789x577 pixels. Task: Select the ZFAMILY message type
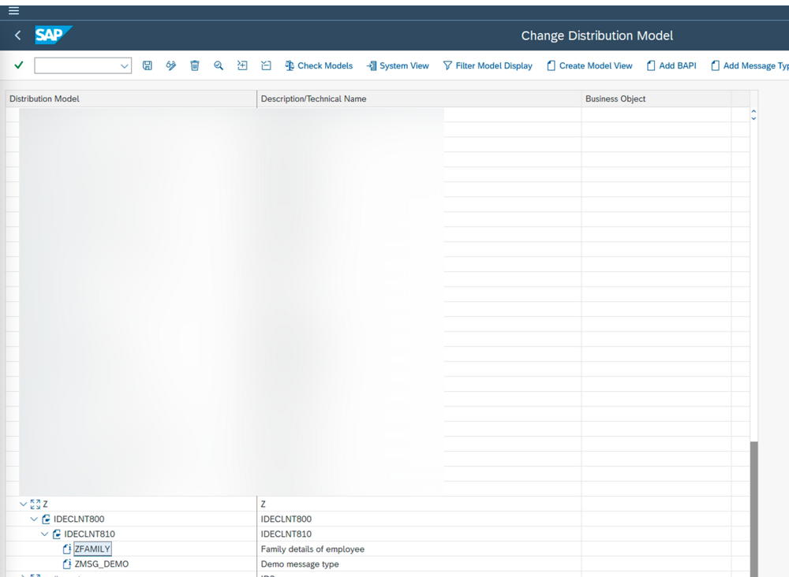pyautogui.click(x=92, y=549)
